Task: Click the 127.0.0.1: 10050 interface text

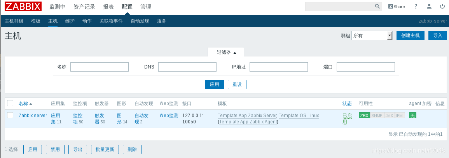Action: coord(193,119)
